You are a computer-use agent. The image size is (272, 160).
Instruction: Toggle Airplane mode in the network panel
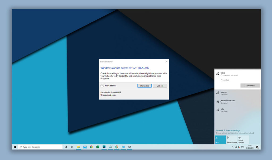pos(232,139)
